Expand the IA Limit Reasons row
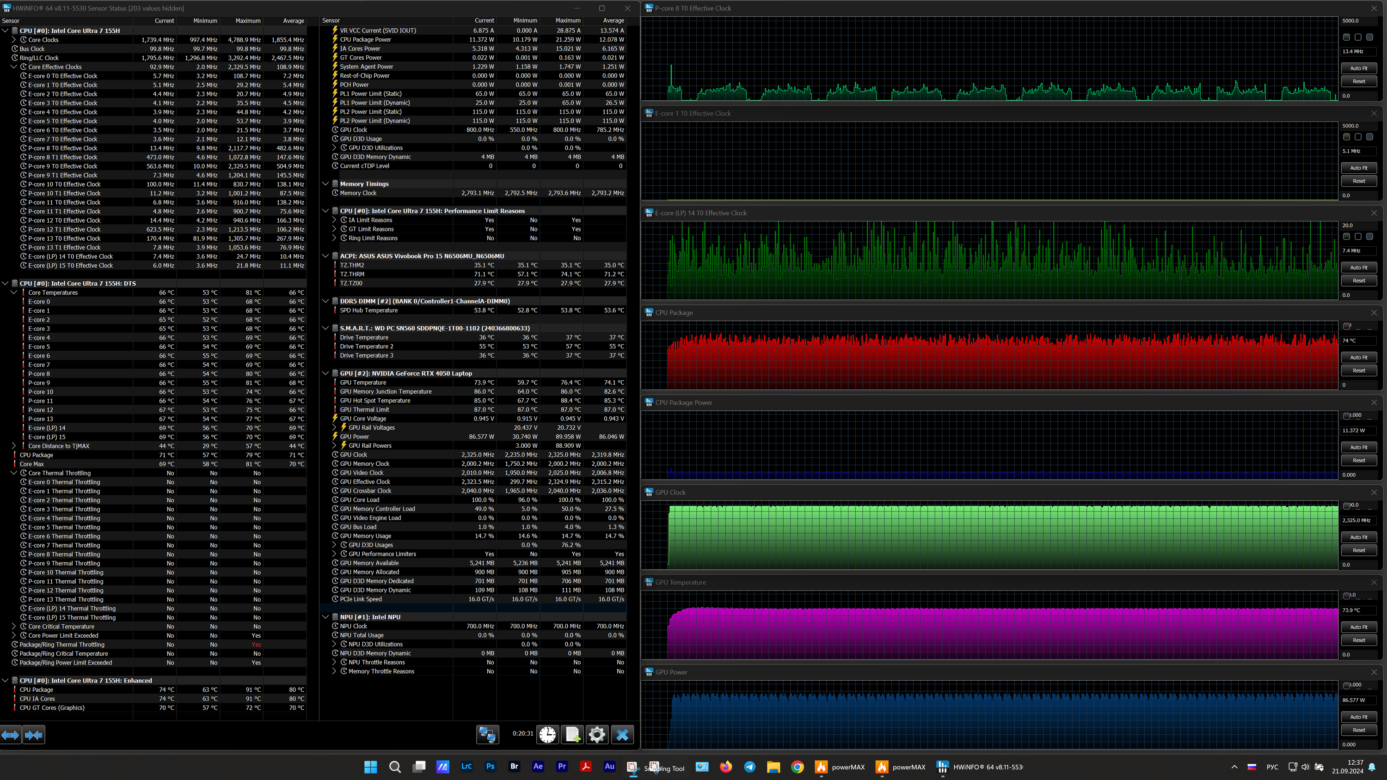 [334, 220]
